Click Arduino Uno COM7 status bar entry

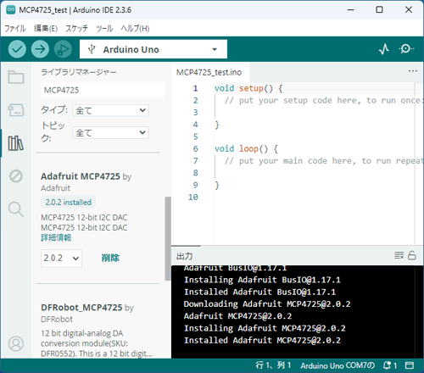coord(338,365)
